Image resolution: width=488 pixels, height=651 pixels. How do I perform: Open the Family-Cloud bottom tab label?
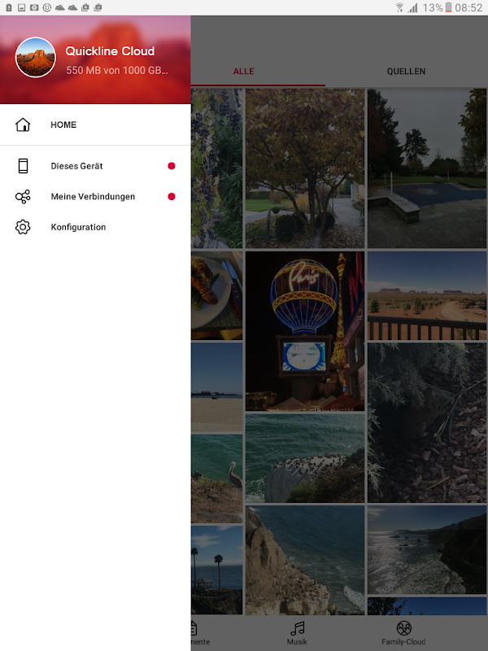coord(403,642)
